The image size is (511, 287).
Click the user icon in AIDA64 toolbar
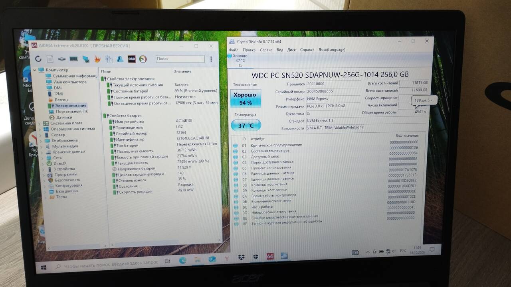pos(120,59)
